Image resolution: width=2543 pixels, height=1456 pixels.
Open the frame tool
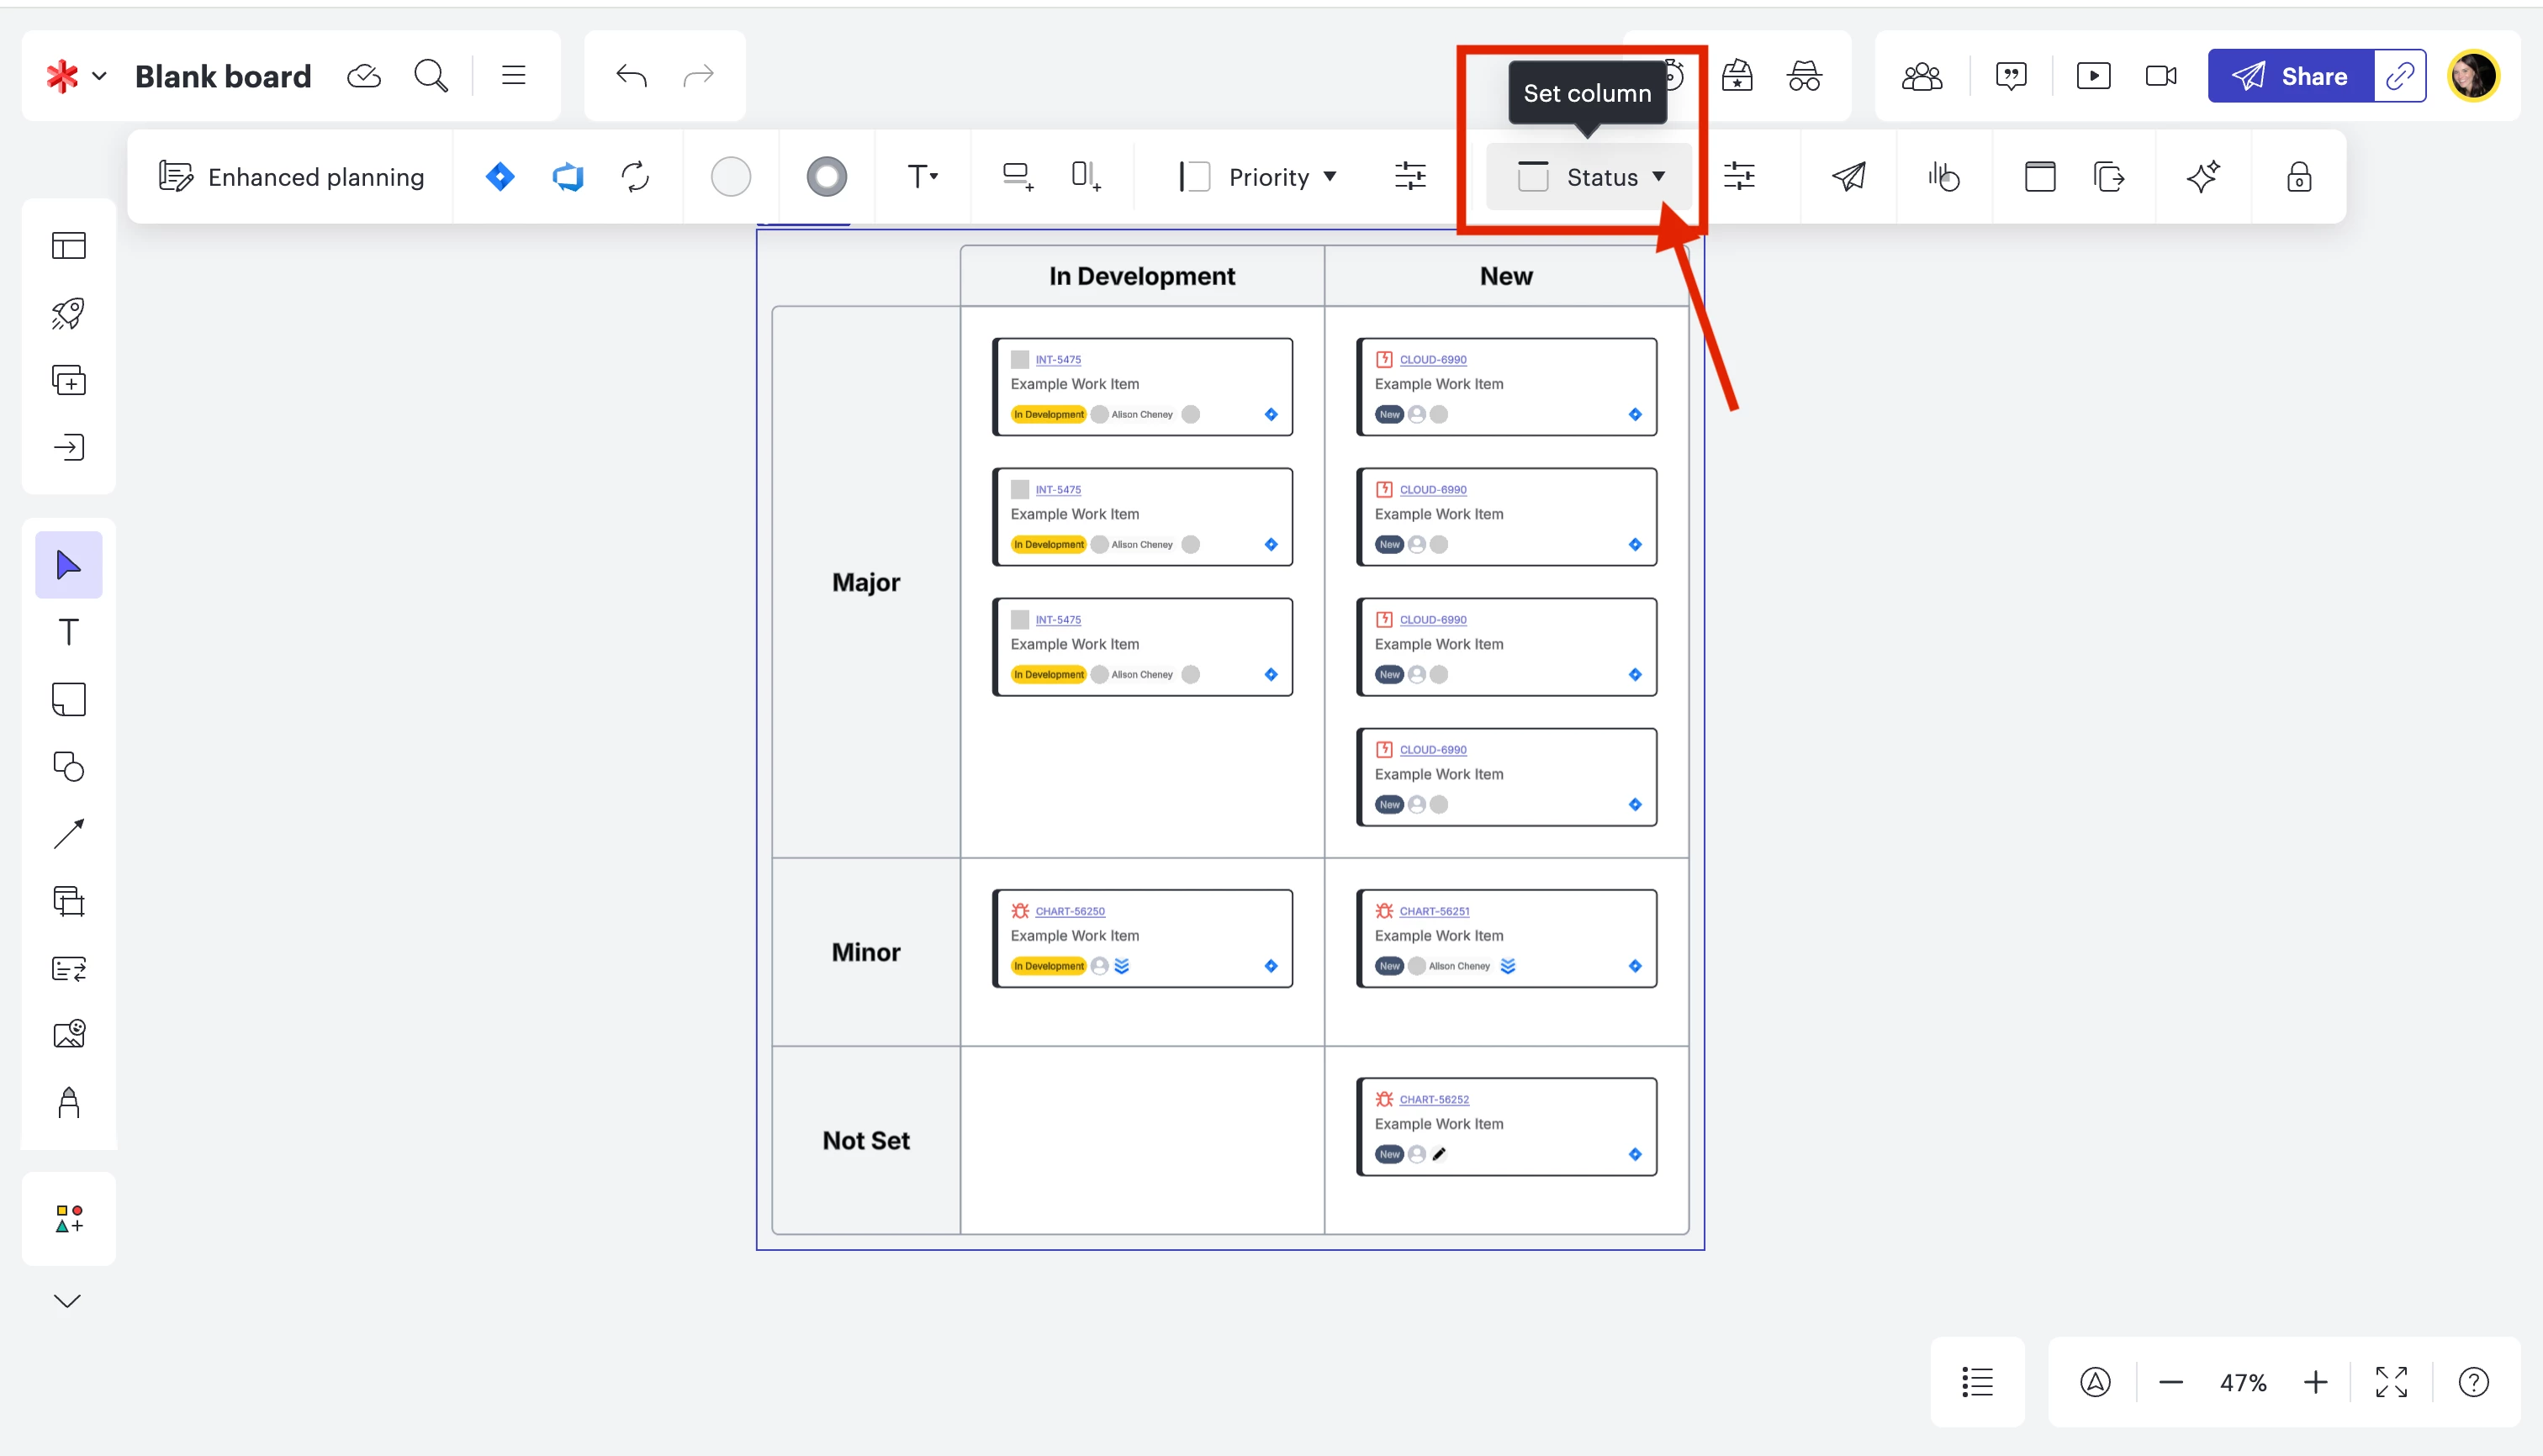coord(68,901)
